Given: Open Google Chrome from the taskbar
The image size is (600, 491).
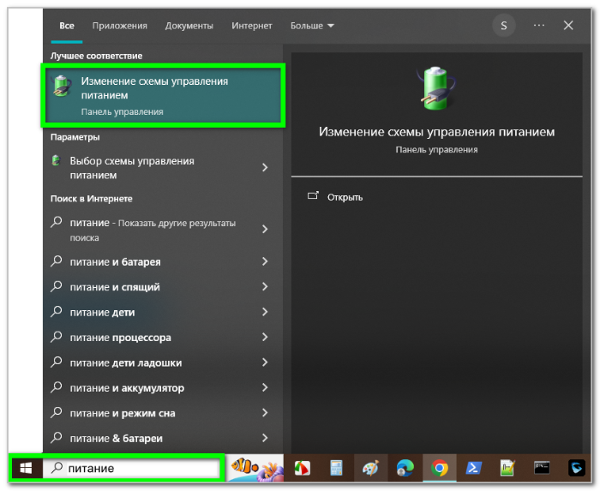Looking at the screenshot, I should [440, 468].
